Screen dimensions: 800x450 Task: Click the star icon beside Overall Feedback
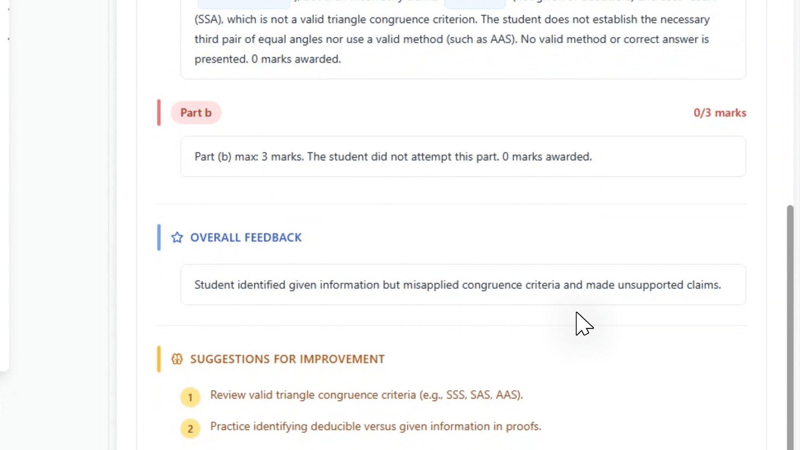pos(177,237)
